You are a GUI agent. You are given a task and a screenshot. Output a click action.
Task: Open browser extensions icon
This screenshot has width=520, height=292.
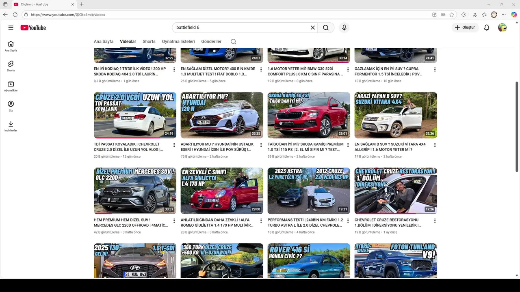pos(464,15)
